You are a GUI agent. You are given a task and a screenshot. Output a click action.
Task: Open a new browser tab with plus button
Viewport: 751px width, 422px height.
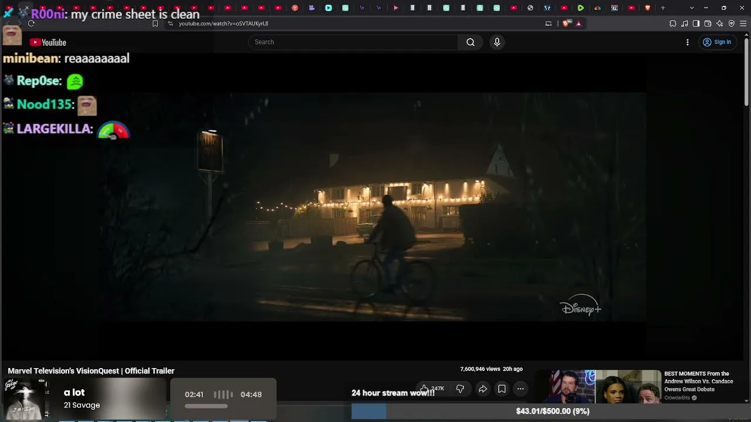coord(663,8)
